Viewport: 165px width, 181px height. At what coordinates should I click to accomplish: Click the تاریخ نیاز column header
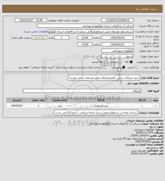click(17, 100)
